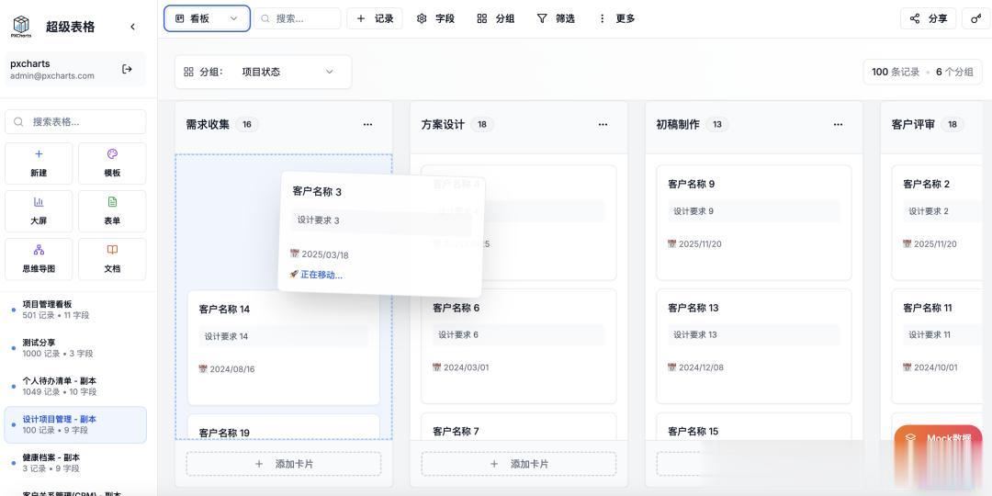Click the calendar icon on 客户名称 6 card

tap(436, 366)
